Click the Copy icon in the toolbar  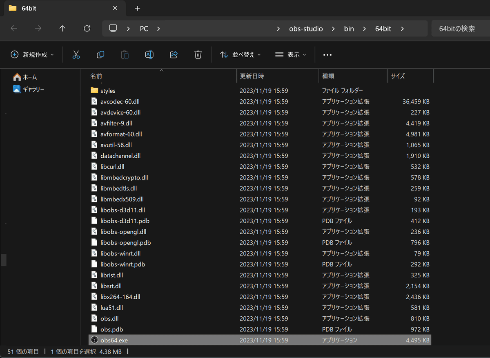(100, 54)
